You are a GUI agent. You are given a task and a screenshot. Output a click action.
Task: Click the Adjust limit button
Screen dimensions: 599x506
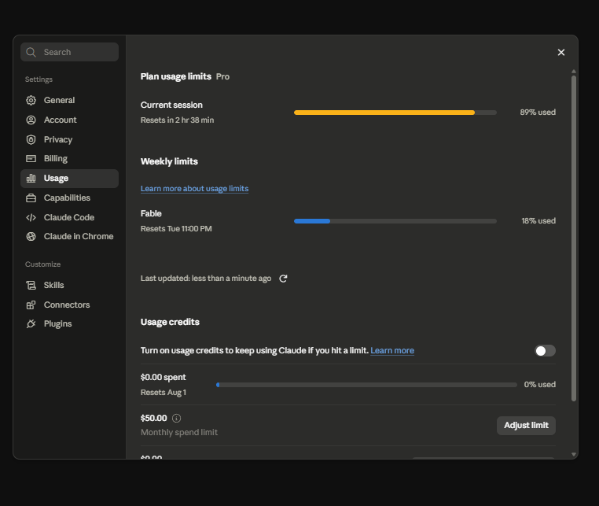coord(526,426)
